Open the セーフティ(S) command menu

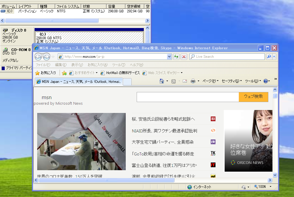click(x=231, y=81)
